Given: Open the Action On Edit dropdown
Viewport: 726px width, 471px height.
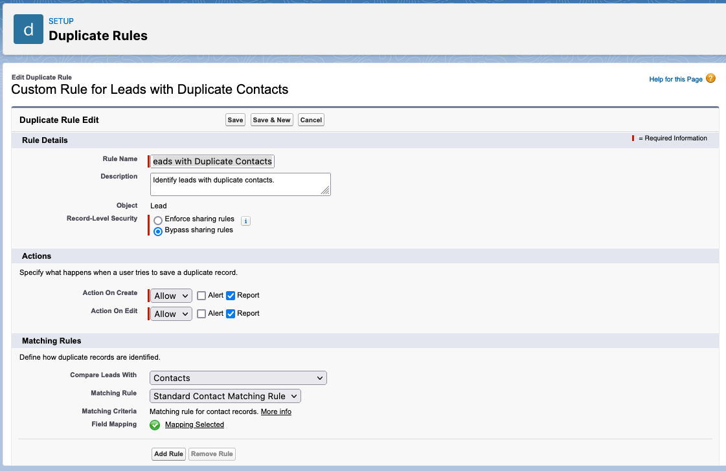Looking at the screenshot, I should coord(171,314).
